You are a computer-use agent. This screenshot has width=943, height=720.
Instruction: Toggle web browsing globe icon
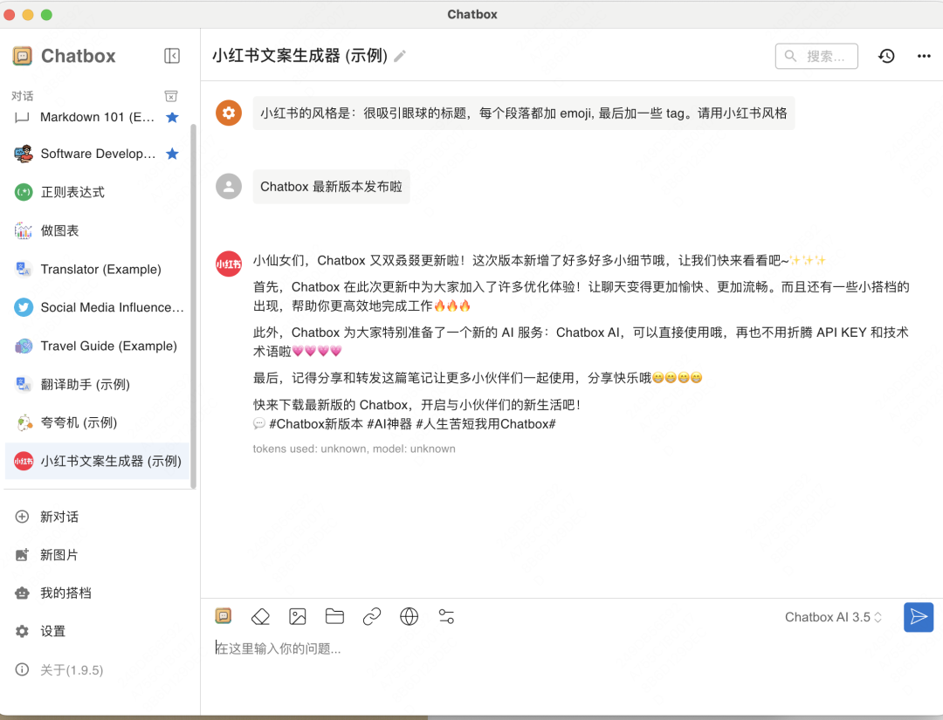point(409,617)
